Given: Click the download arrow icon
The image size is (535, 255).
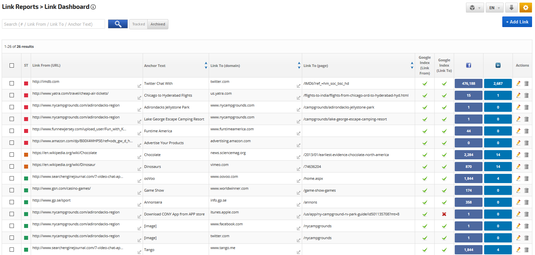Looking at the screenshot, I should pos(511,8).
